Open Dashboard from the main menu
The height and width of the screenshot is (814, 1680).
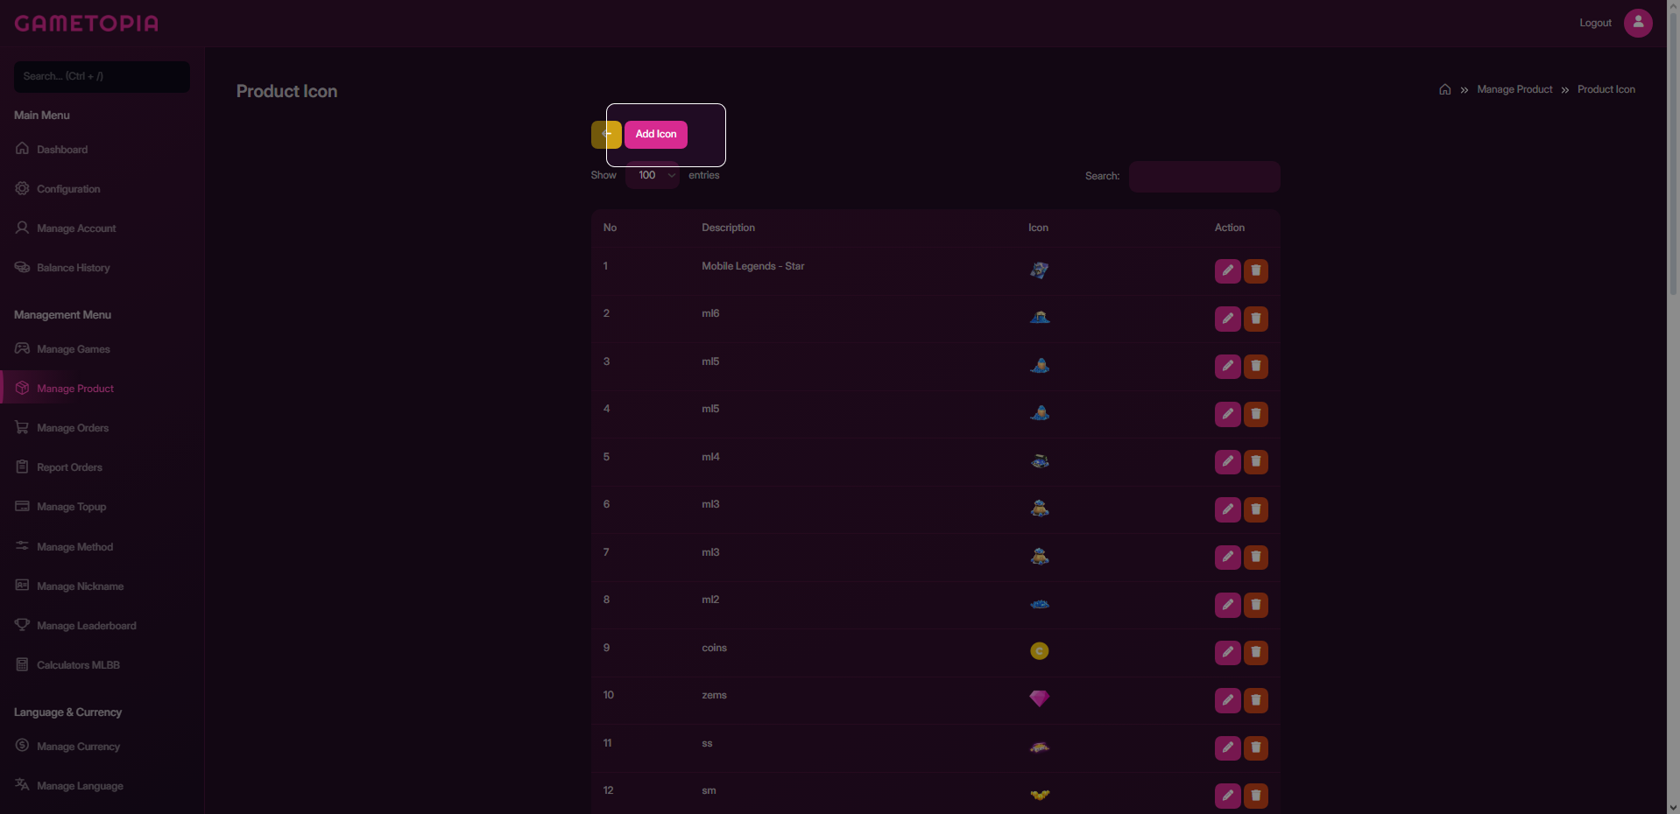62,150
